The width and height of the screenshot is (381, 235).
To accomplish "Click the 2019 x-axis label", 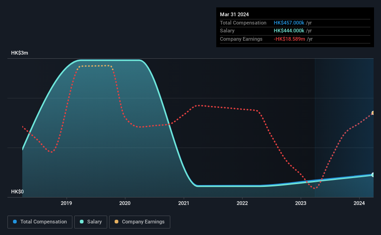I will click(66, 203).
